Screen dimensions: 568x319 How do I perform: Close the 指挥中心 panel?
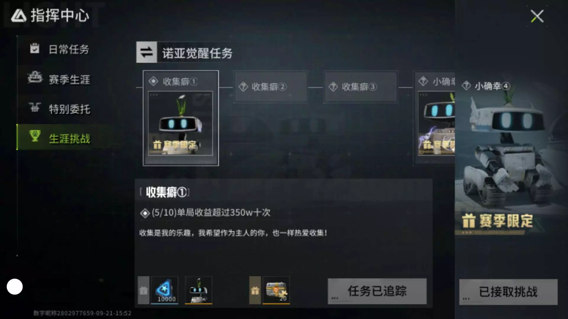pyautogui.click(x=537, y=16)
